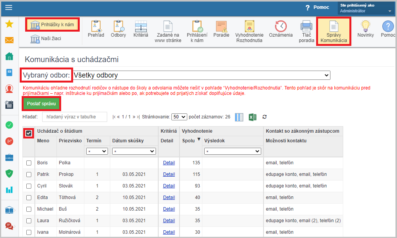Image resolution: width=397 pixels, height=238 pixels.
Task: Toggle the select-all checkbox in table header
Action: 29,133
